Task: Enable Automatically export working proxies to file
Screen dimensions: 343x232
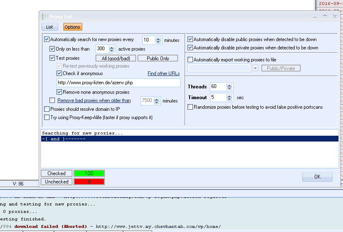Action: tap(190, 60)
